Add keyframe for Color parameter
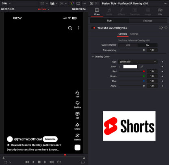 [162, 67]
